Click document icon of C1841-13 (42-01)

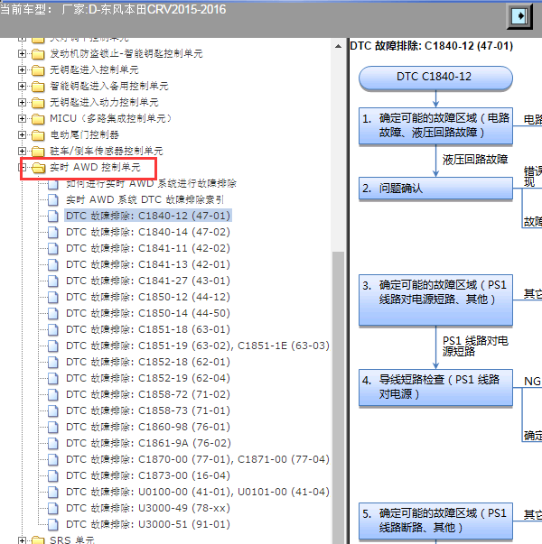click(52, 264)
